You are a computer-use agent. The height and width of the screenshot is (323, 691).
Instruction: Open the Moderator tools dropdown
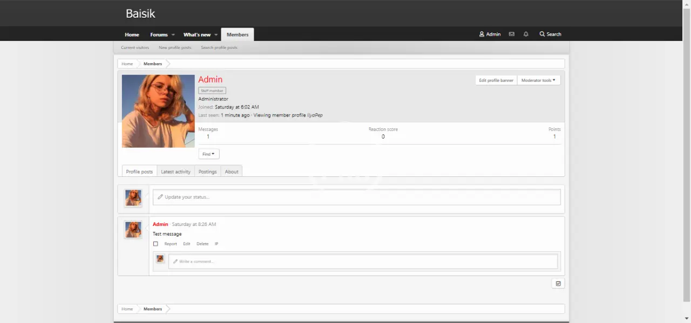pyautogui.click(x=538, y=80)
